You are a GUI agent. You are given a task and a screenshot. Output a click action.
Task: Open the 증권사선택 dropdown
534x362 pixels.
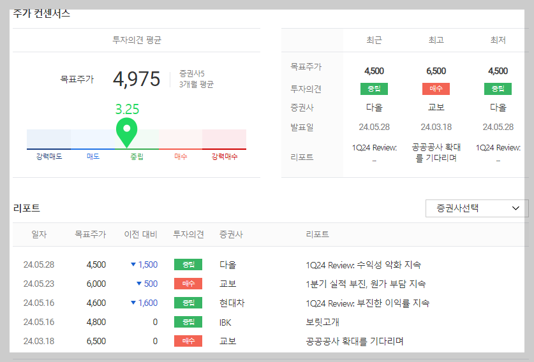(x=477, y=208)
